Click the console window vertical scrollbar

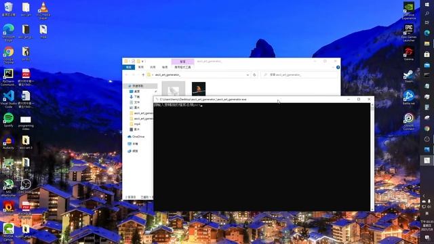(x=372, y=157)
